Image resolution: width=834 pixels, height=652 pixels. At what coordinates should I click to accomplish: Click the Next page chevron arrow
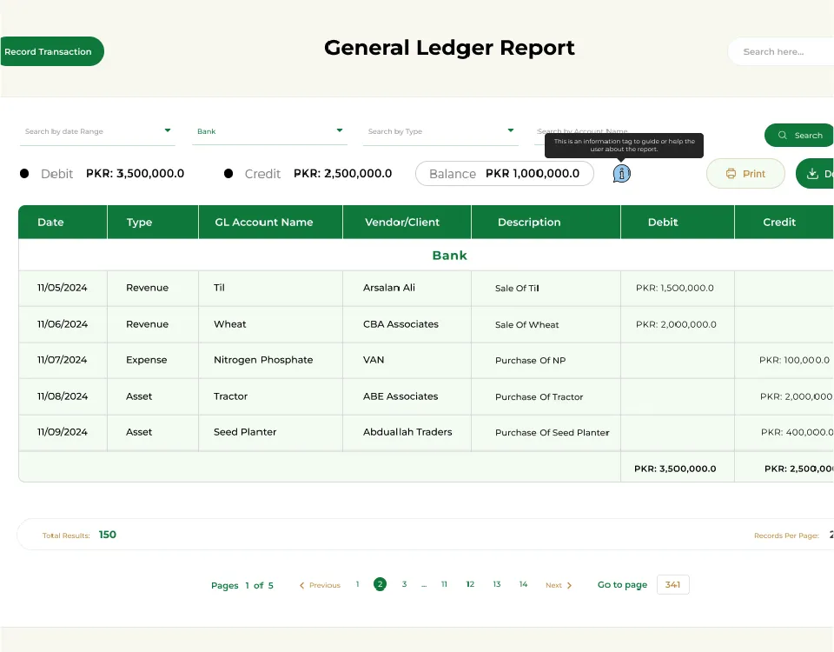click(x=569, y=585)
